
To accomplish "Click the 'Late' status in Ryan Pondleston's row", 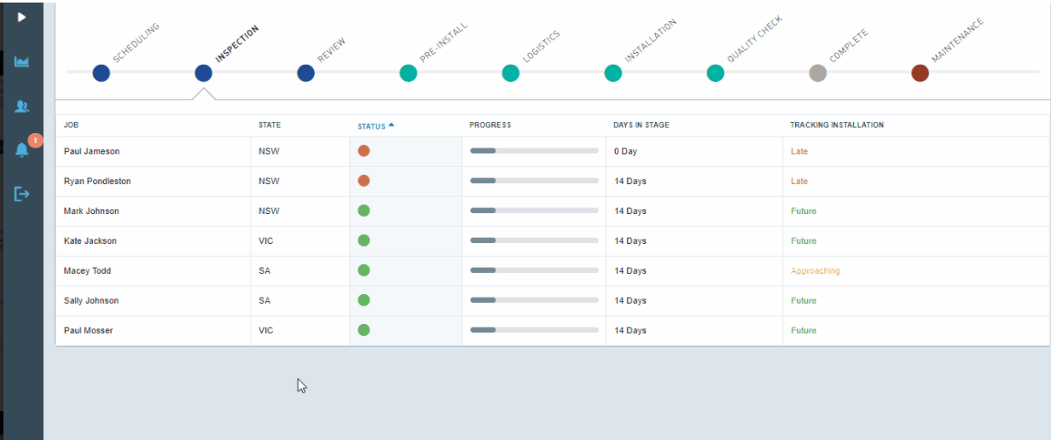I will (x=799, y=181).
